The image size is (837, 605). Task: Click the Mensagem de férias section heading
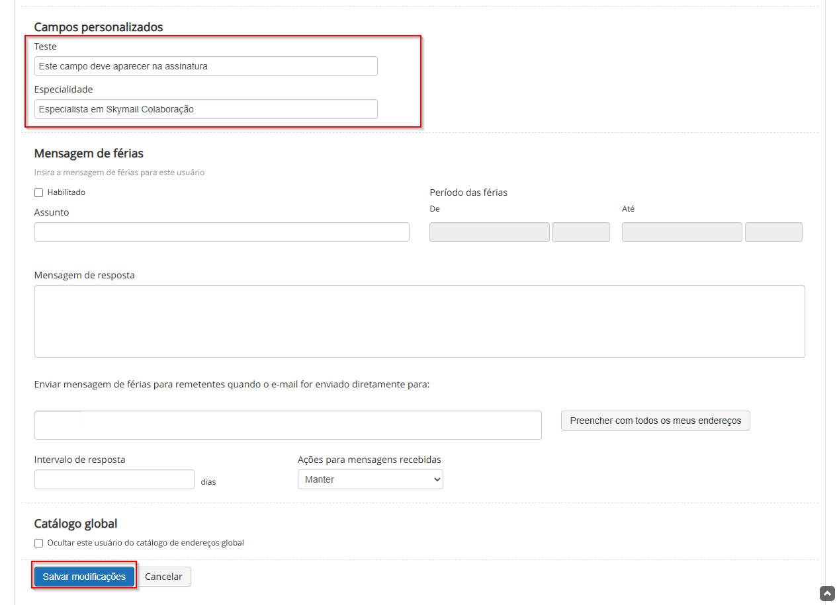pos(89,153)
